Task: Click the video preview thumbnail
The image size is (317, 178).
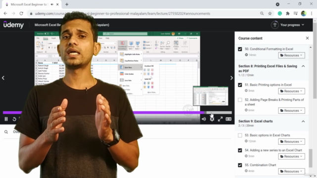Action: pyautogui.click(x=211, y=96)
